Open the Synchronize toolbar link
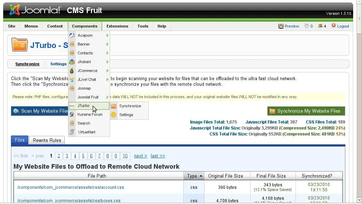 click(x=27, y=64)
